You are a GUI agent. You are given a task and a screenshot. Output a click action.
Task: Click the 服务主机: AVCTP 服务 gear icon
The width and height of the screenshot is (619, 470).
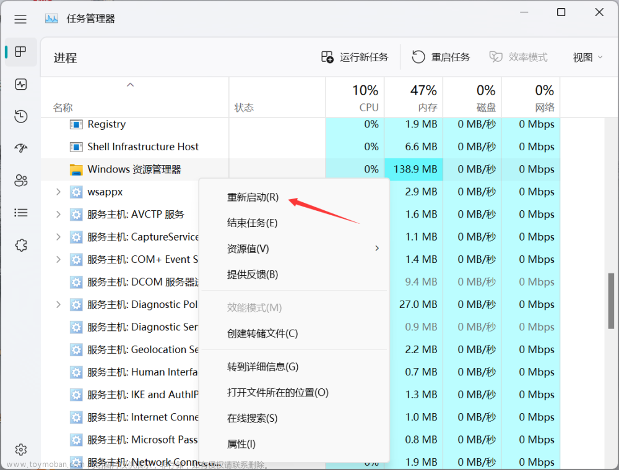76,215
